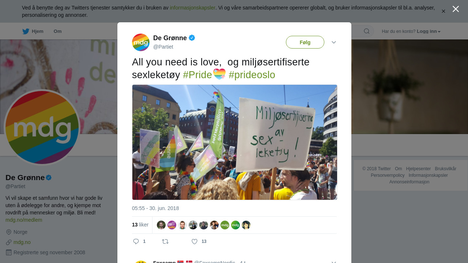Screen dimensions: 468x263
Task: Click the Hjelpesenter footer link
Action: [418, 169]
